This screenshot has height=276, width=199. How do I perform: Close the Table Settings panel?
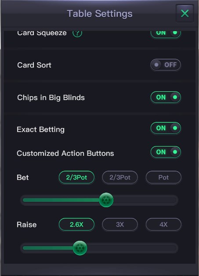pos(185,13)
